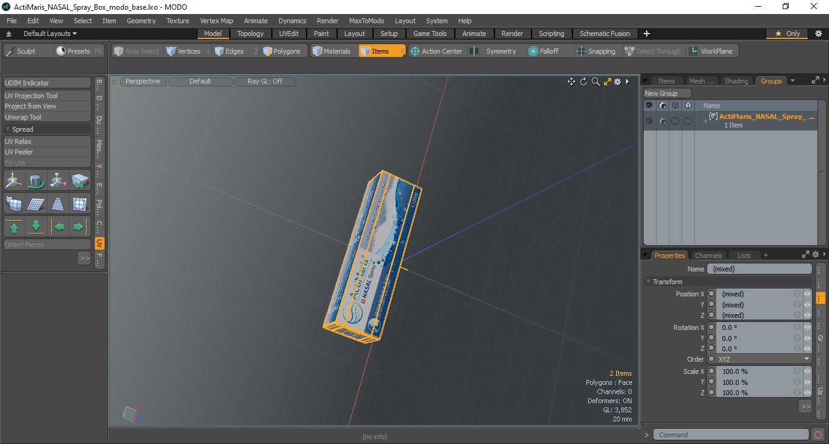Viewport: 829px width, 444px height.
Task: Click viewport rotate icon
Action: pos(583,82)
